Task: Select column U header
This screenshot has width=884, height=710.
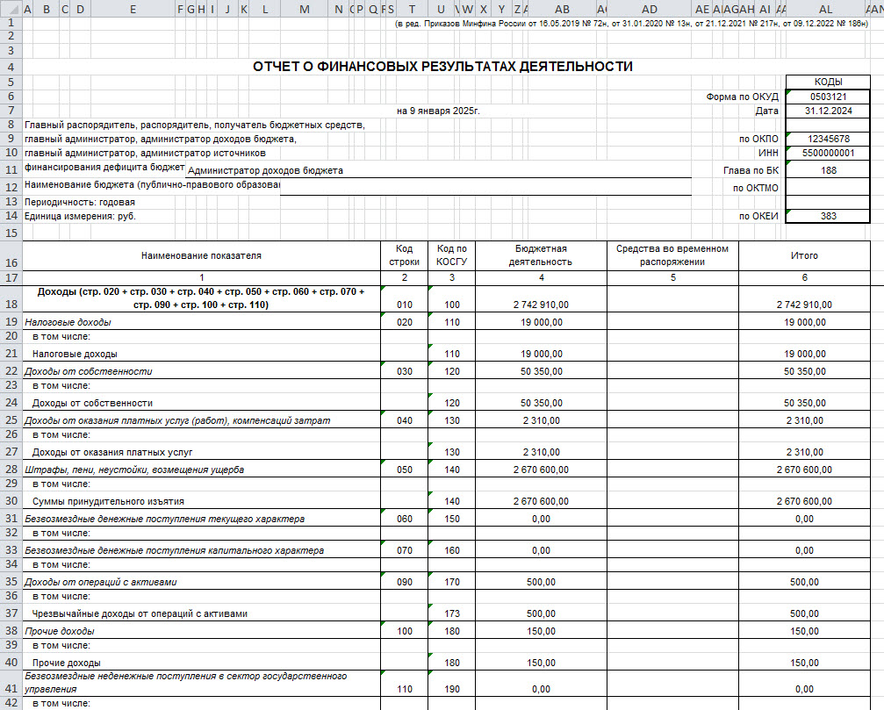Action: pos(441,9)
